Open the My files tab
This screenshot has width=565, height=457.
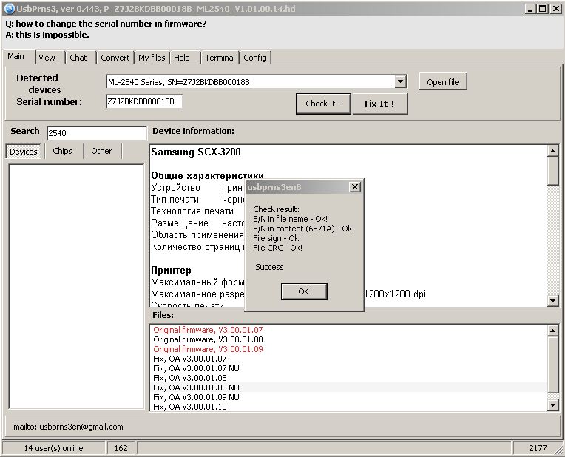click(x=152, y=58)
